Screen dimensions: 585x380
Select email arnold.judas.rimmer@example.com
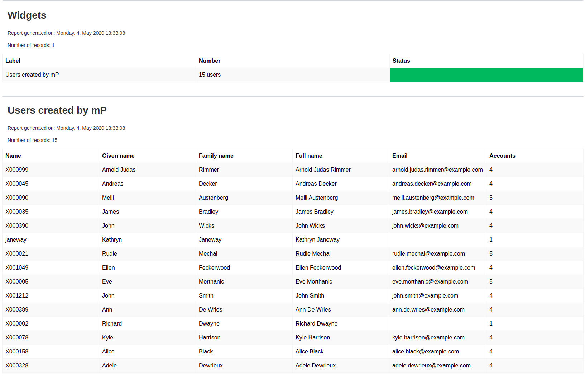(437, 170)
